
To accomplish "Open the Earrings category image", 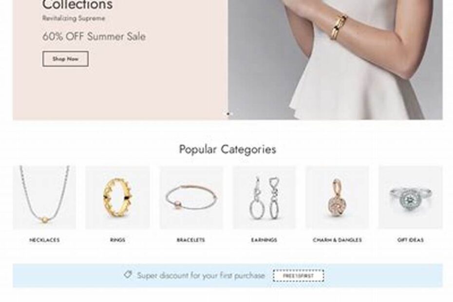I will tap(264, 197).
